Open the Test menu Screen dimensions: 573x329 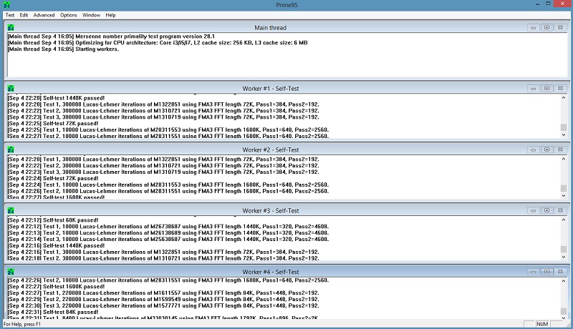tap(10, 15)
